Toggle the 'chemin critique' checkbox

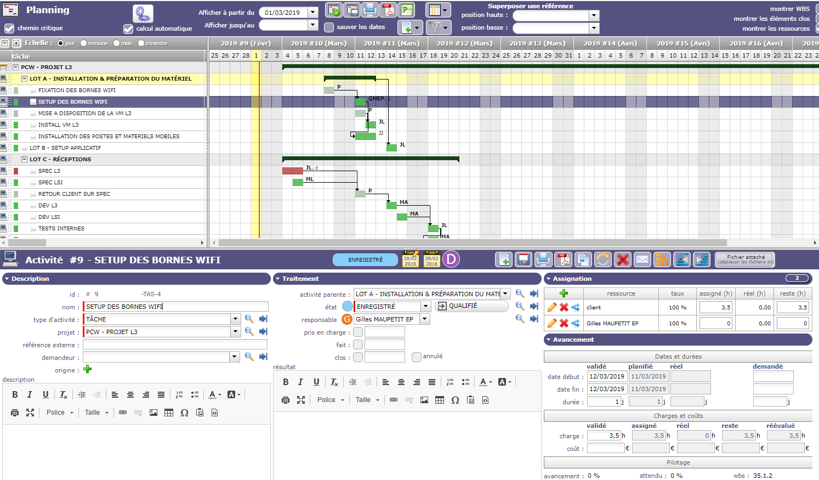pos(9,28)
